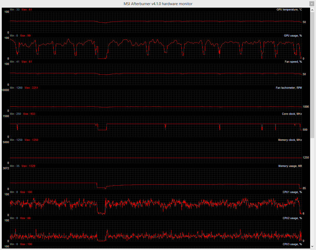Click Max : 88 CPU2 usage text
This screenshot has width=316, height=250.
tap(25, 218)
